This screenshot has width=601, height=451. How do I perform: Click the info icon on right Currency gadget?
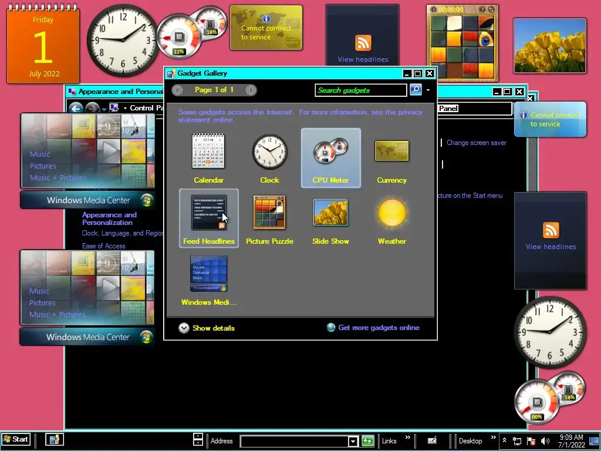tap(523, 115)
